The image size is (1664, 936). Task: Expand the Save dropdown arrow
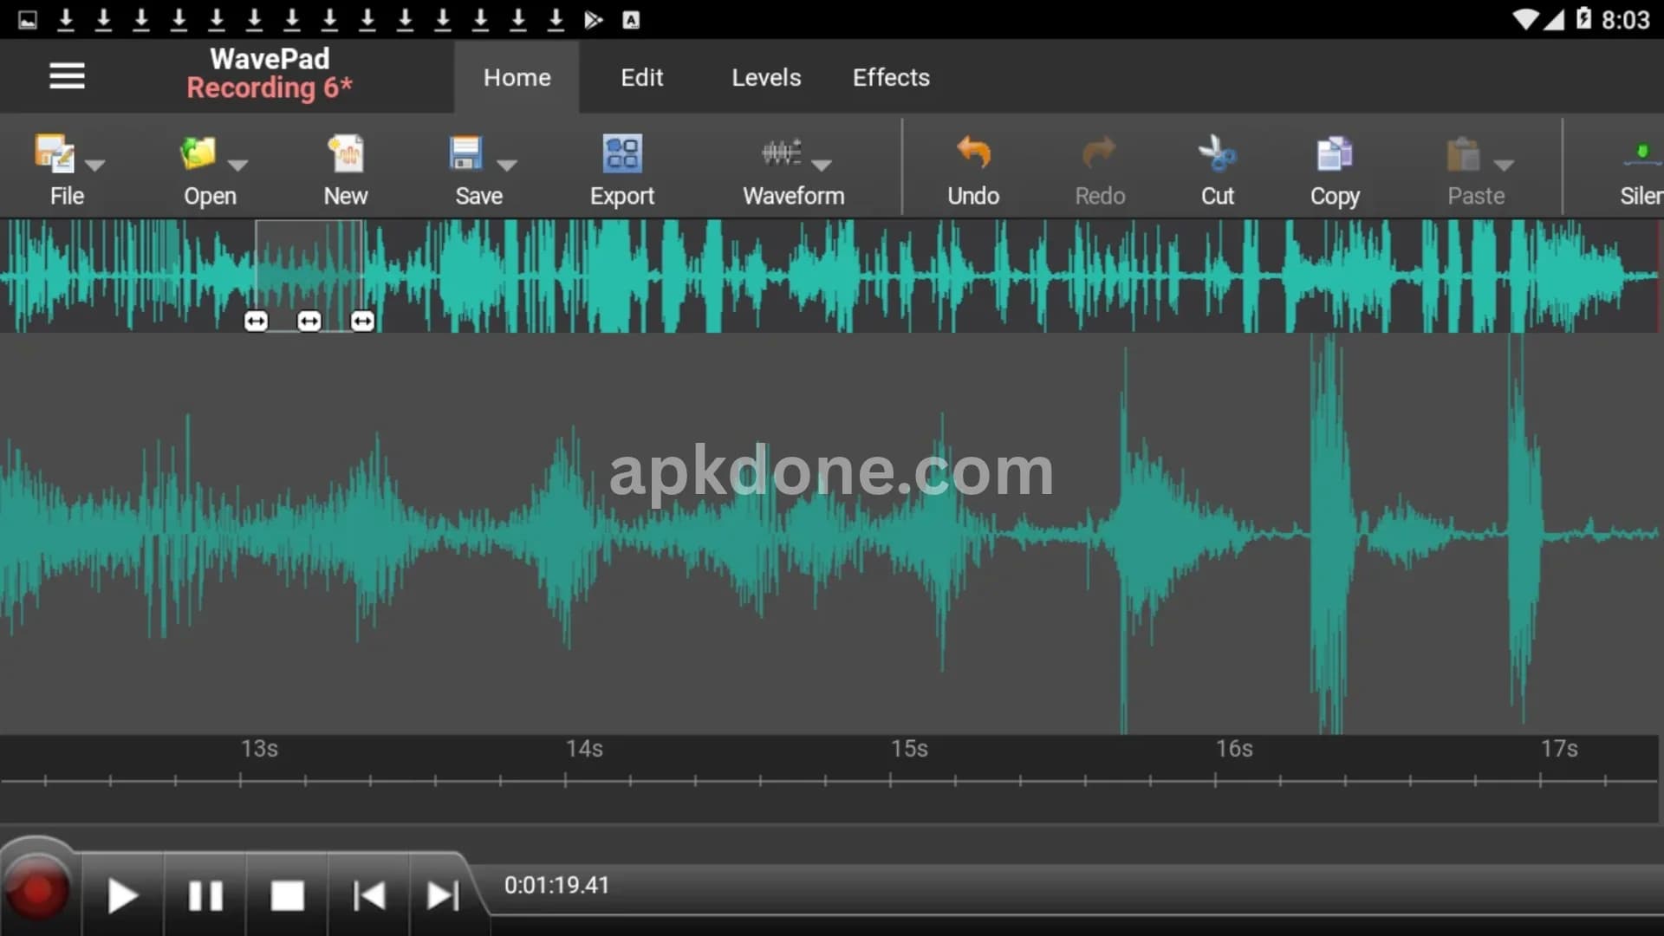(507, 165)
